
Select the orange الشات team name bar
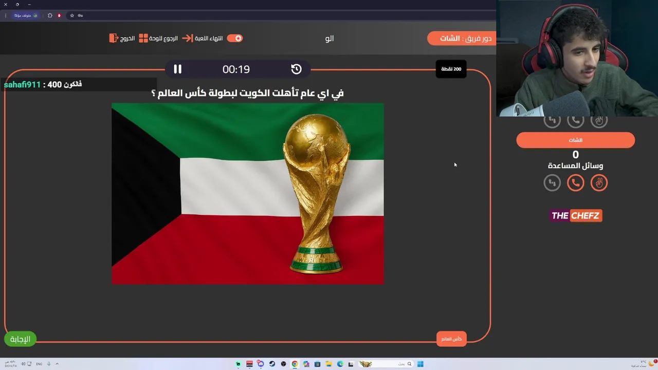(575, 140)
